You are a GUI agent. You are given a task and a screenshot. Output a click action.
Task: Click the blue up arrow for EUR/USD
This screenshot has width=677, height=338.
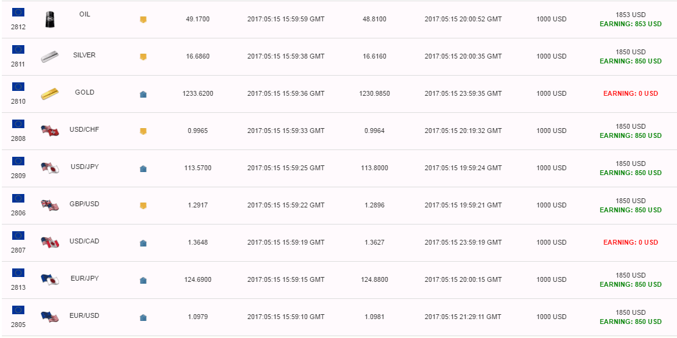tap(143, 318)
